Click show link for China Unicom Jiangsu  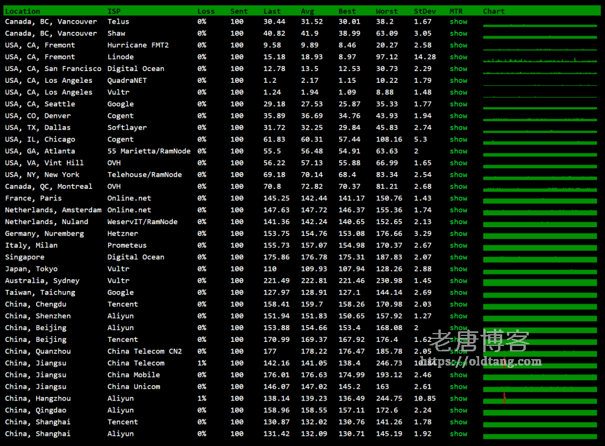[x=458, y=387]
